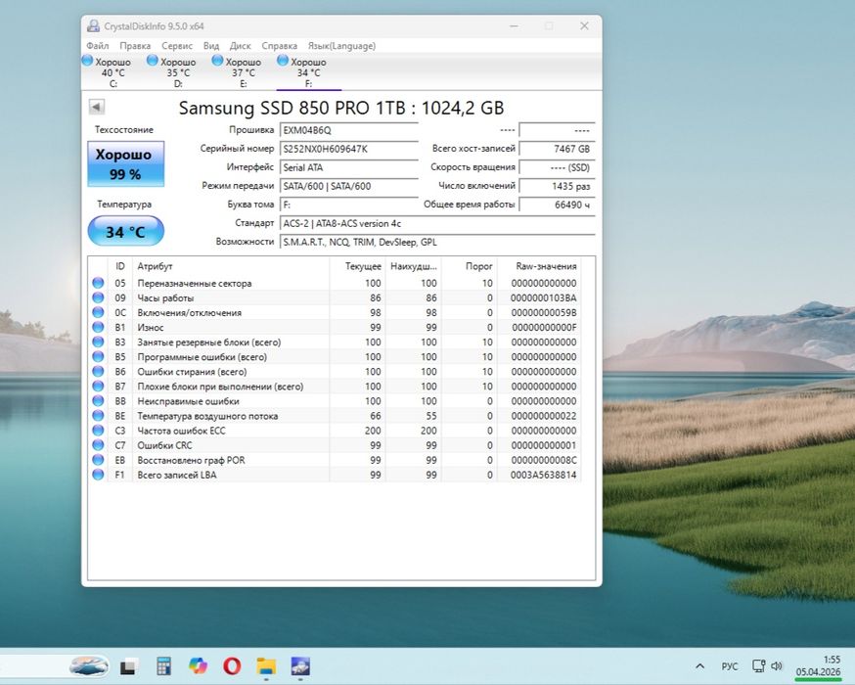Click the power-on hours value 66490 ч
Viewport: 855px width, 685px height.
(x=557, y=205)
